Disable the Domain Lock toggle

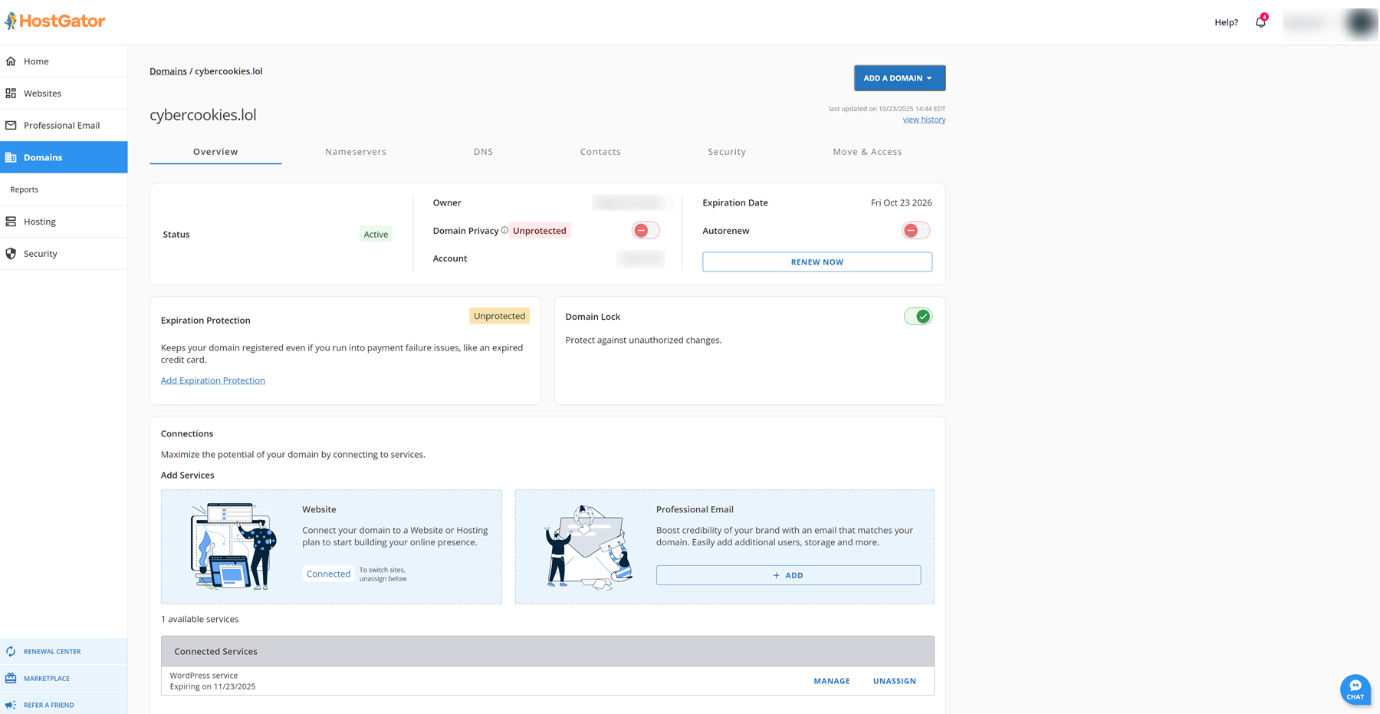coord(917,316)
